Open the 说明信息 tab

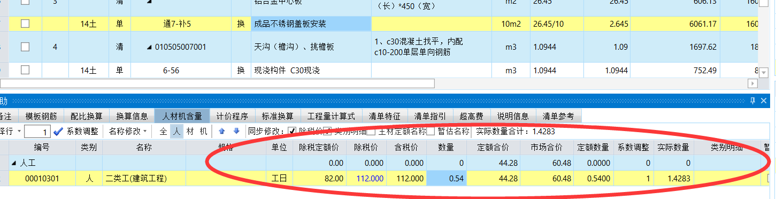click(513, 116)
